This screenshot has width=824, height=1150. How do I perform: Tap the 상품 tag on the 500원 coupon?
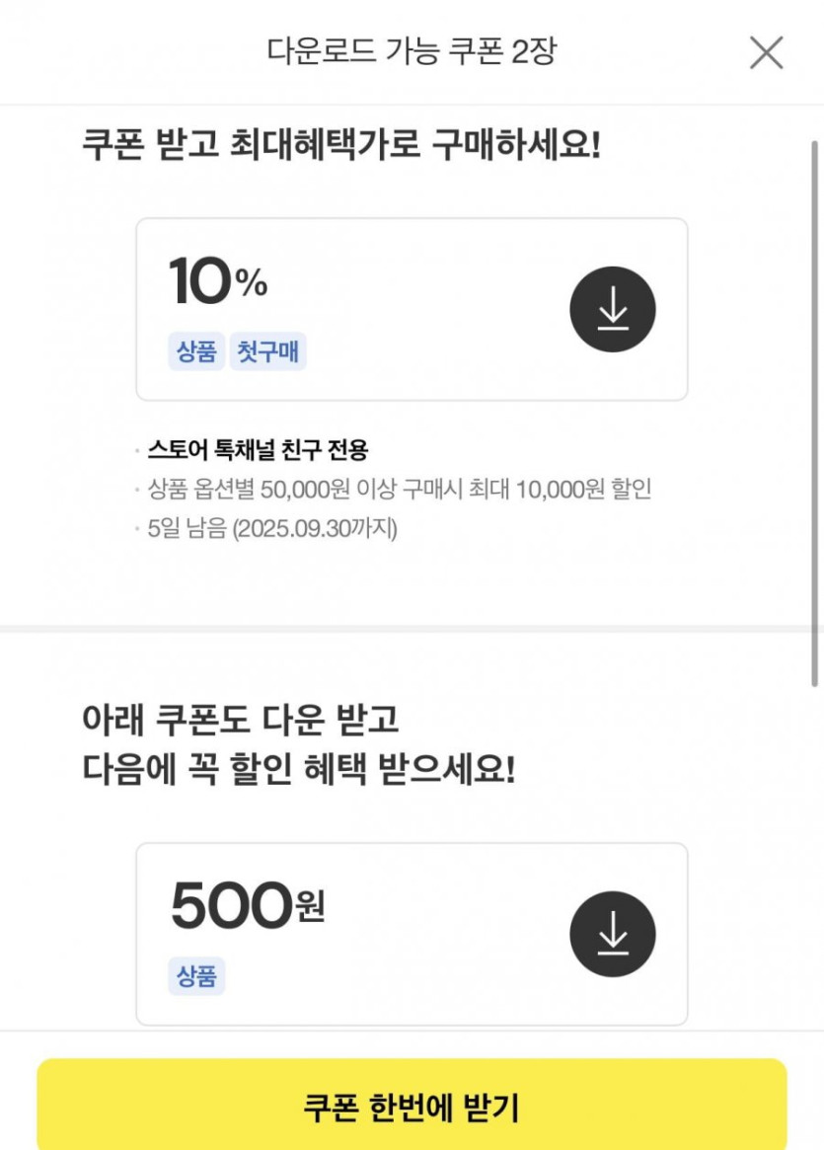tap(196, 976)
